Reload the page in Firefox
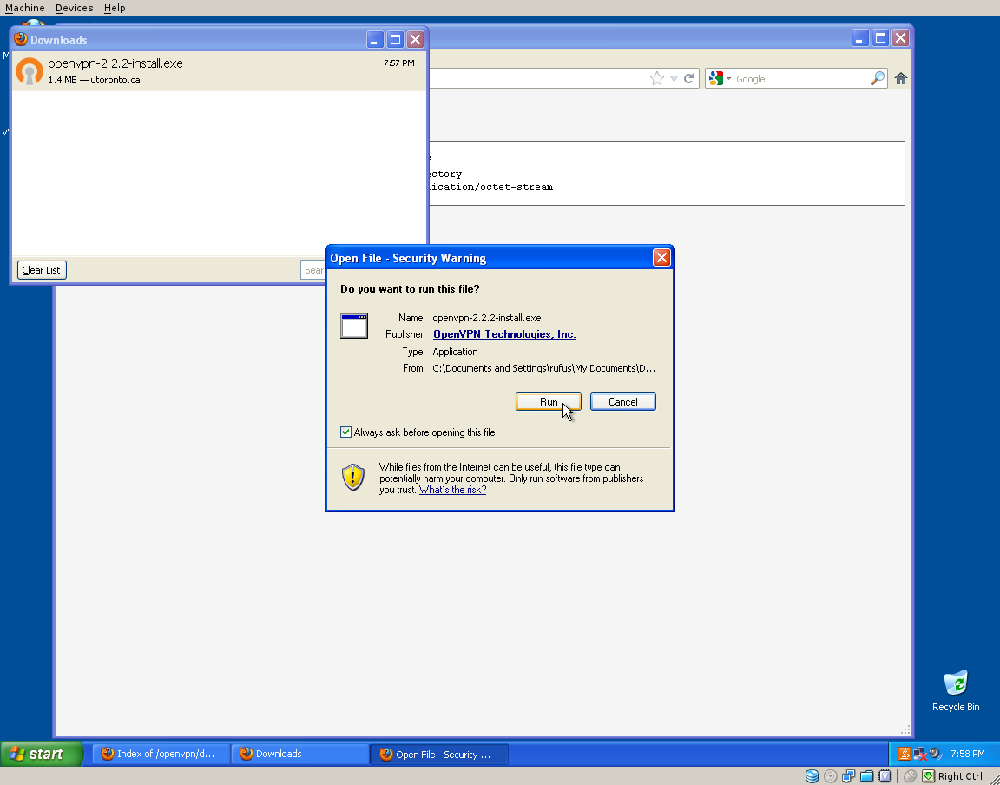Screen dimensions: 1000x785 [x=688, y=79]
